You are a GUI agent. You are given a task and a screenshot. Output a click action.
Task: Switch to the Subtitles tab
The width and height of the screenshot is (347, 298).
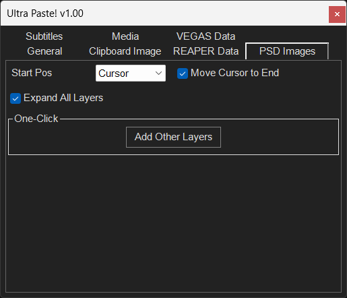click(44, 36)
